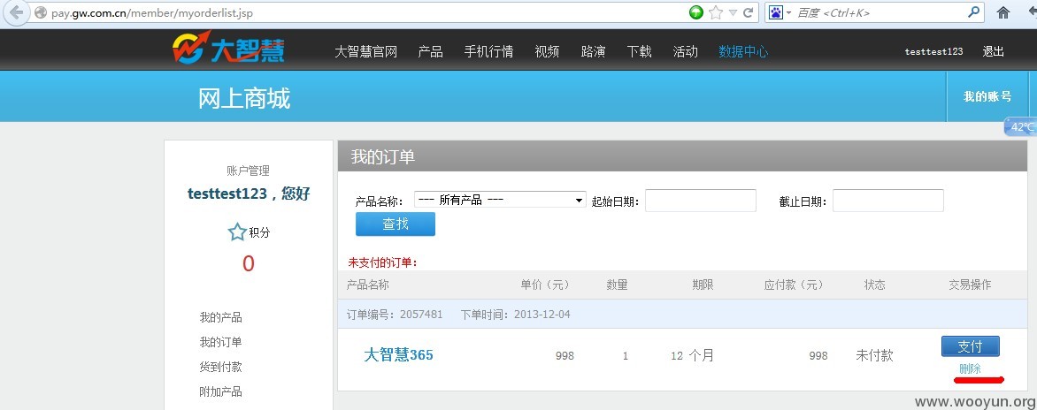Click the 交易操作 column header

[x=971, y=285]
